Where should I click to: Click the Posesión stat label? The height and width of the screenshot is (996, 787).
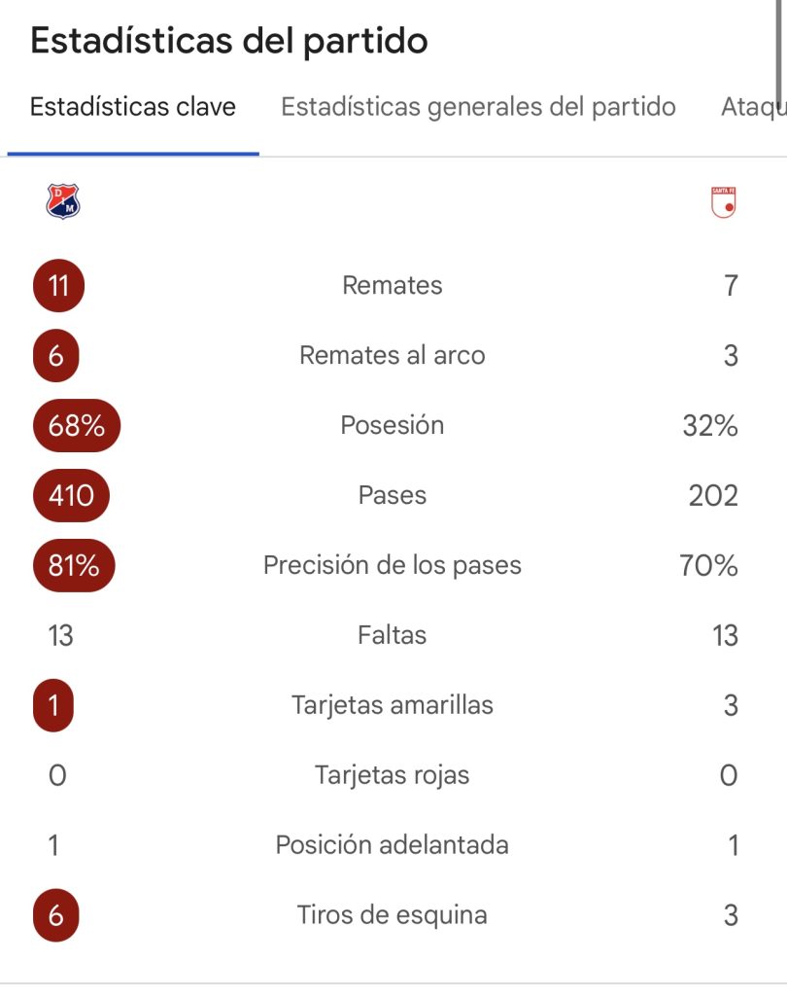point(393,426)
